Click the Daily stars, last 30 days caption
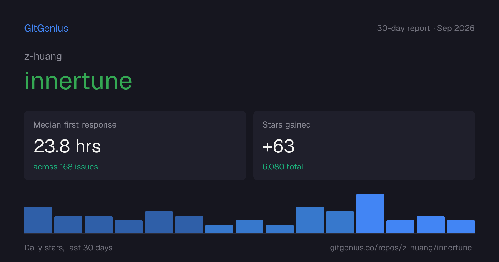499x262 pixels. 68,248
